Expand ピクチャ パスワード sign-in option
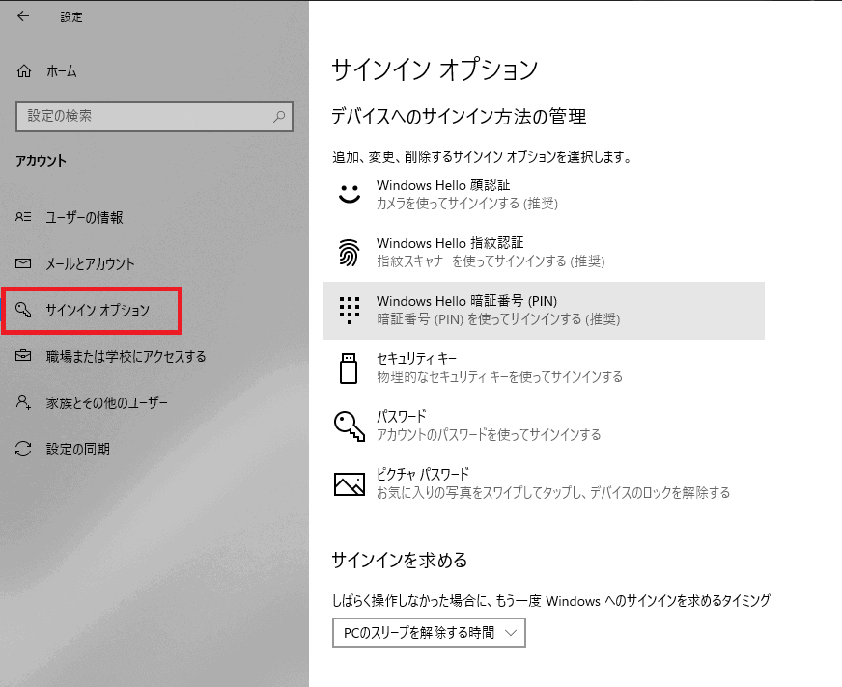 (x=544, y=484)
